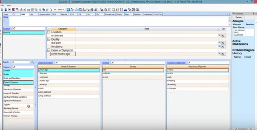Collapse the Quality group

click(49, 39)
